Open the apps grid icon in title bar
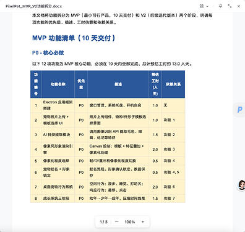The image size is (245, 232). [x=202, y=6]
